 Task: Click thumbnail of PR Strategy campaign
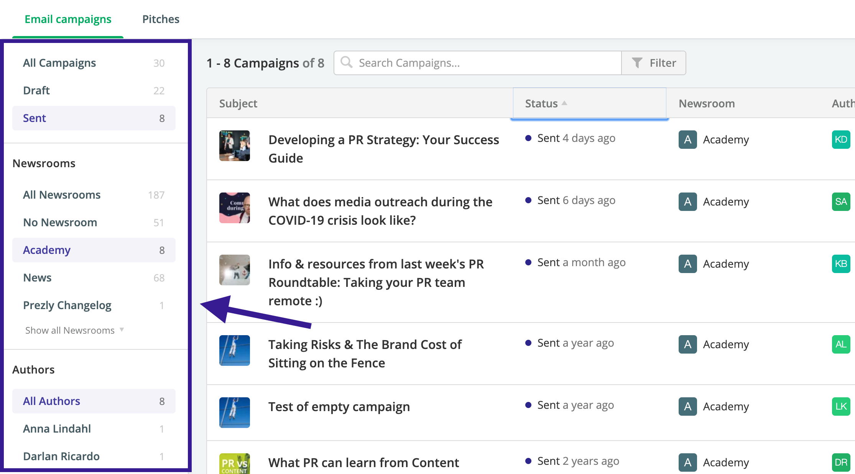click(x=235, y=146)
